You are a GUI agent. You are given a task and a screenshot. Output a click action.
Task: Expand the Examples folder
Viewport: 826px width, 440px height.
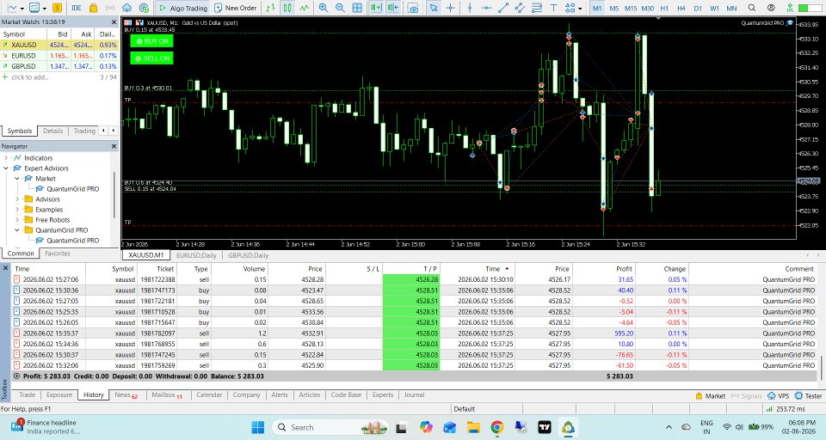pos(17,210)
